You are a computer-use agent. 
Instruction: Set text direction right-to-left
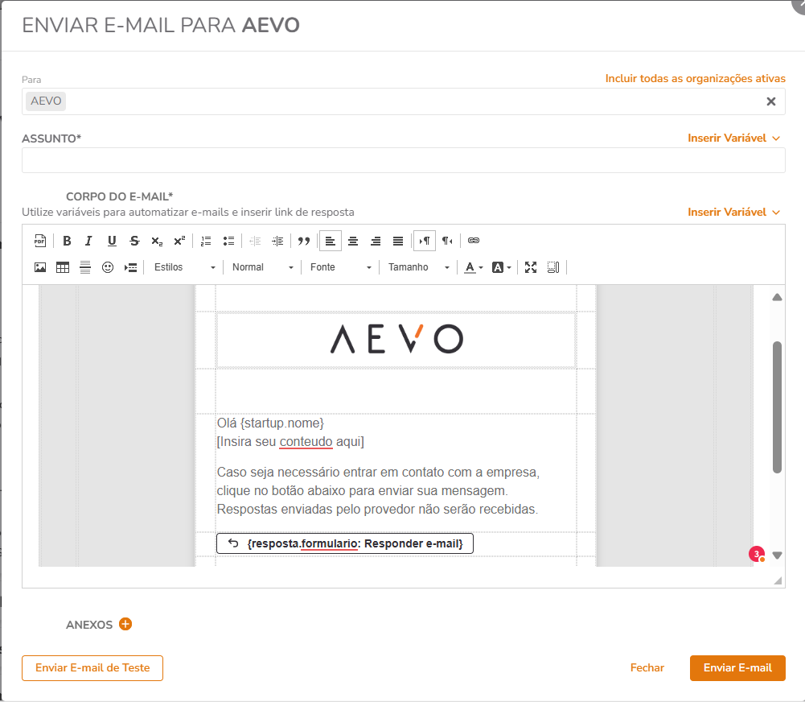pyautogui.click(x=447, y=241)
